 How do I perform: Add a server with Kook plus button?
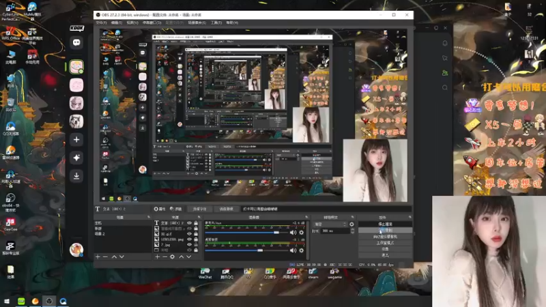point(76,140)
